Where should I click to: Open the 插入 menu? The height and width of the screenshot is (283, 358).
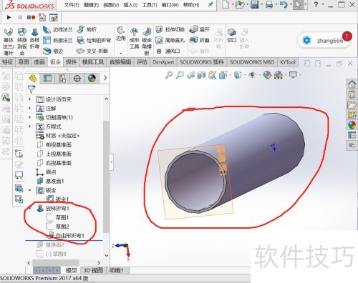pos(130,5)
